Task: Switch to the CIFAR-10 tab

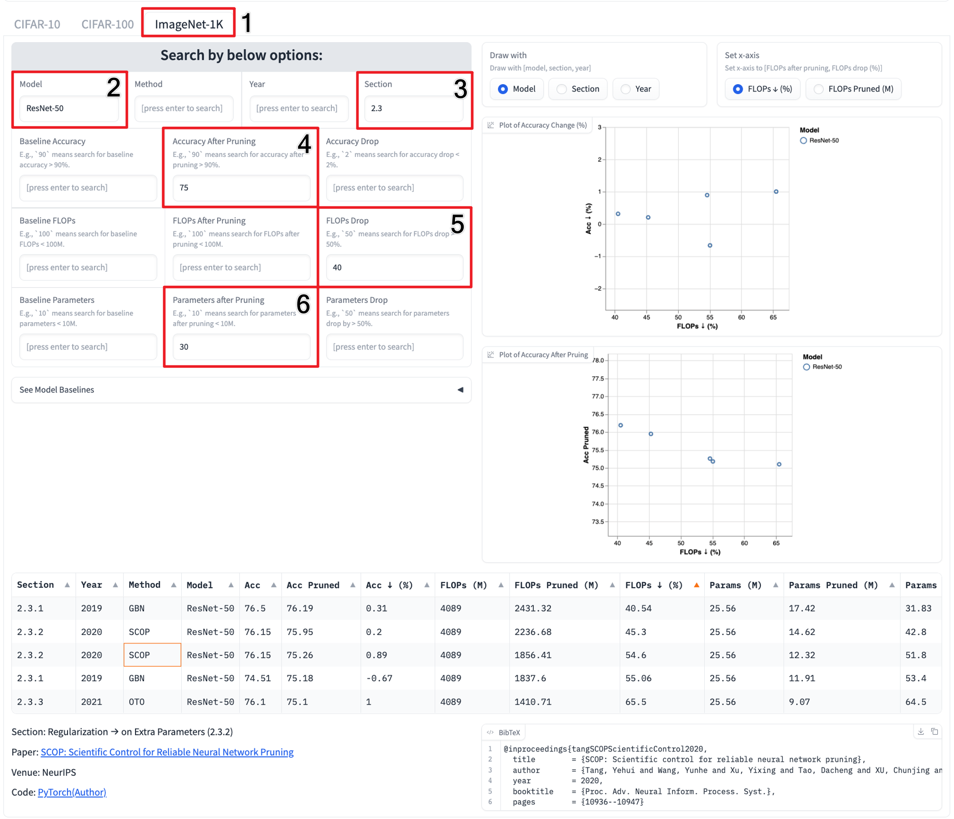Action: pyautogui.click(x=37, y=24)
